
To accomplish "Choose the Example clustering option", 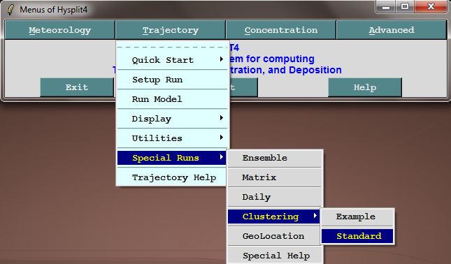I will (357, 217).
